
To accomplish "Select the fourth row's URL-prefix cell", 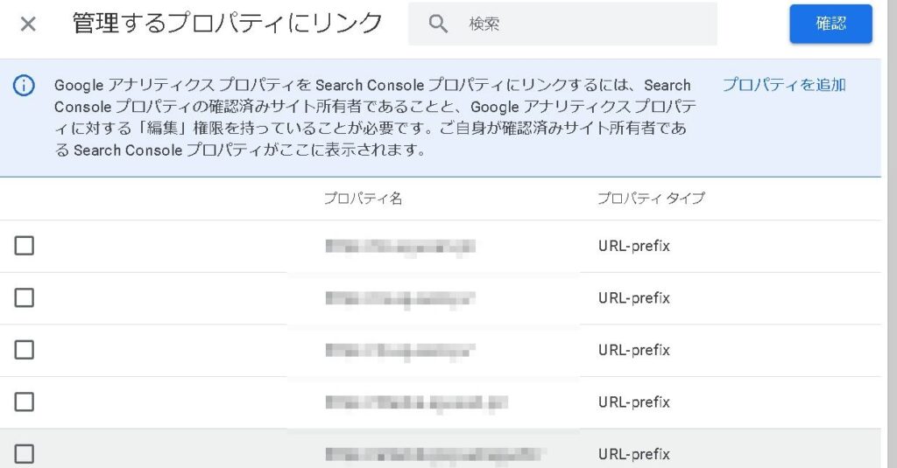I will coord(633,402).
